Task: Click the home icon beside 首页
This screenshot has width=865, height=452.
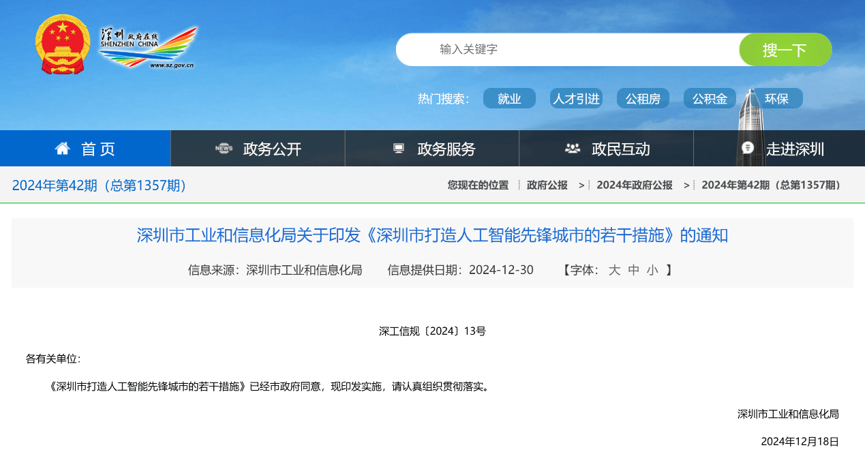Action: click(x=63, y=149)
